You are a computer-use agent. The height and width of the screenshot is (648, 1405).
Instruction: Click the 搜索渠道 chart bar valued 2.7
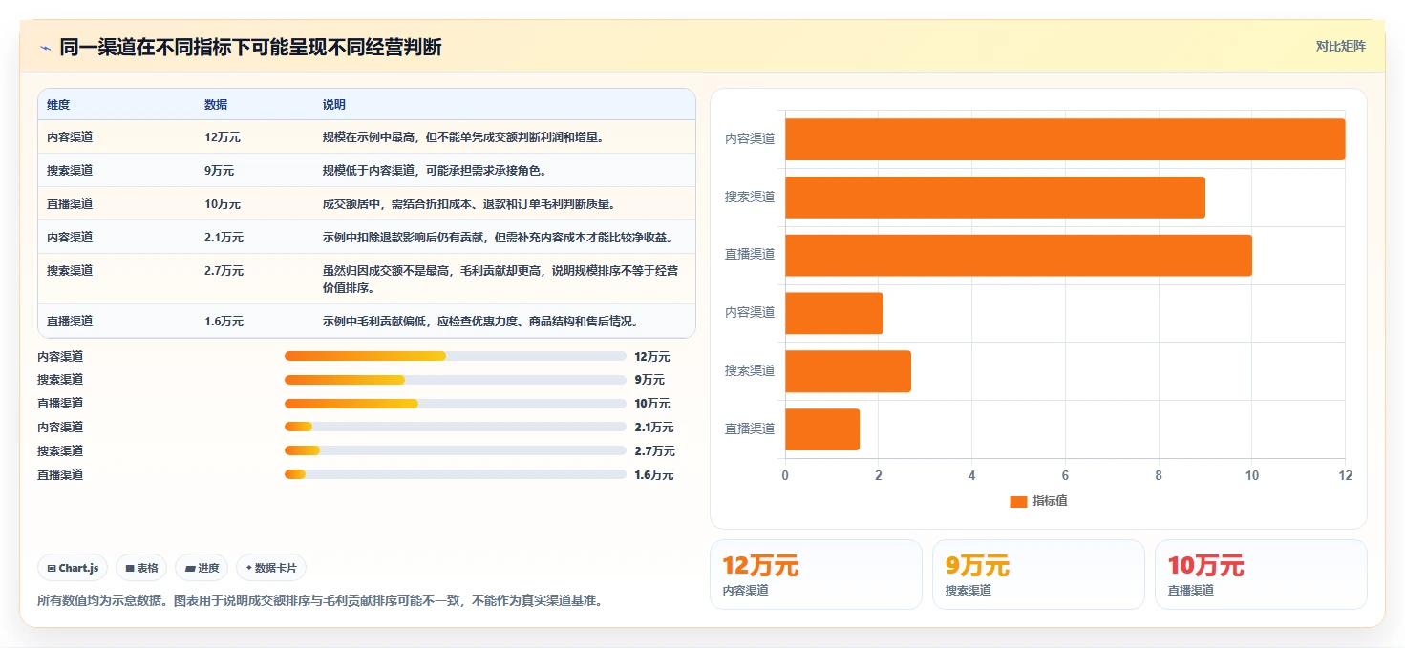848,371
